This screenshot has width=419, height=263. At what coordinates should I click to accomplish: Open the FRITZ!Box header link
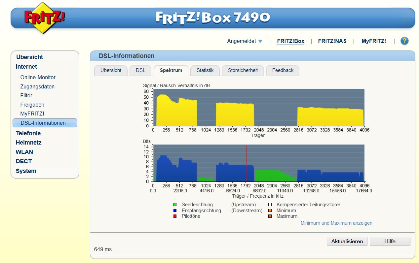click(x=291, y=41)
